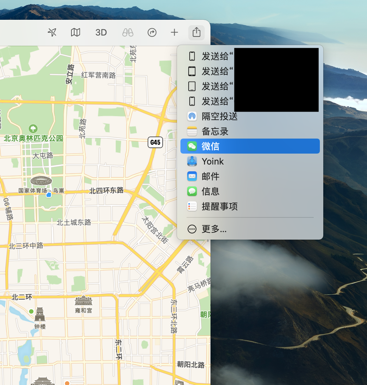Add to 提醒事项 (Reminders)
The height and width of the screenshot is (385, 367).
pos(219,206)
